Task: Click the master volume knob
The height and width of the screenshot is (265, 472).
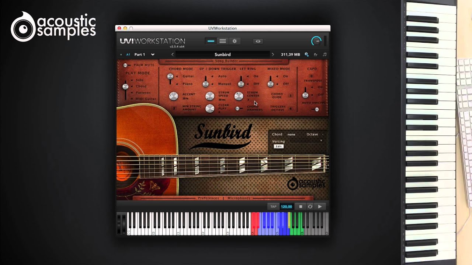Action: coord(316,41)
